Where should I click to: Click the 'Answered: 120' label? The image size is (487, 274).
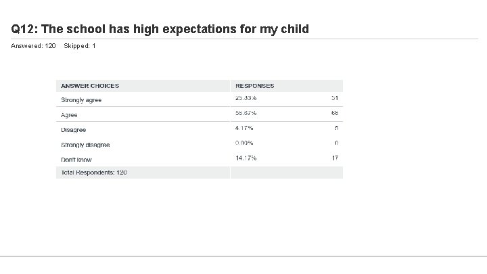[x=34, y=46]
